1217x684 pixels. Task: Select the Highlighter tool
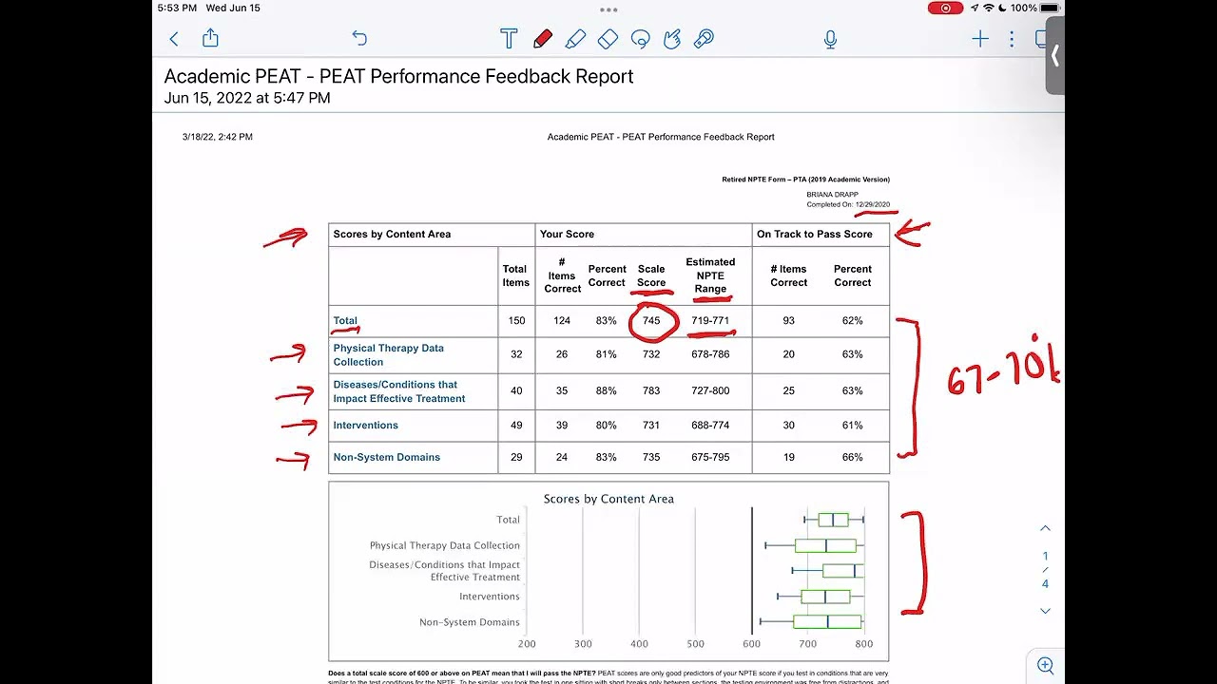(575, 39)
